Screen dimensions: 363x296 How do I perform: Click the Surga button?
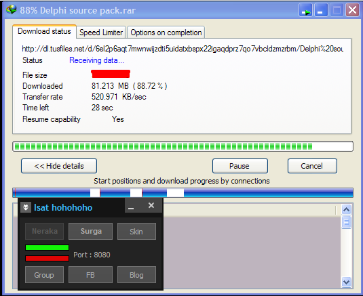click(x=90, y=231)
